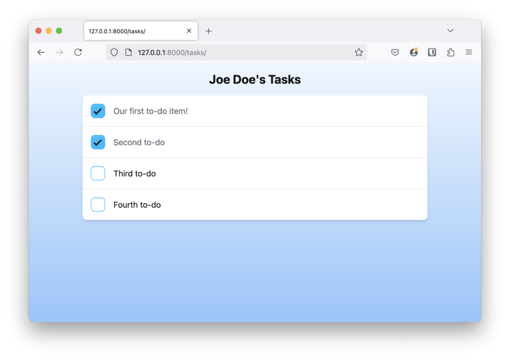Open the extensions puzzle-piece icon
This screenshot has height=360, width=510.
[x=451, y=52]
